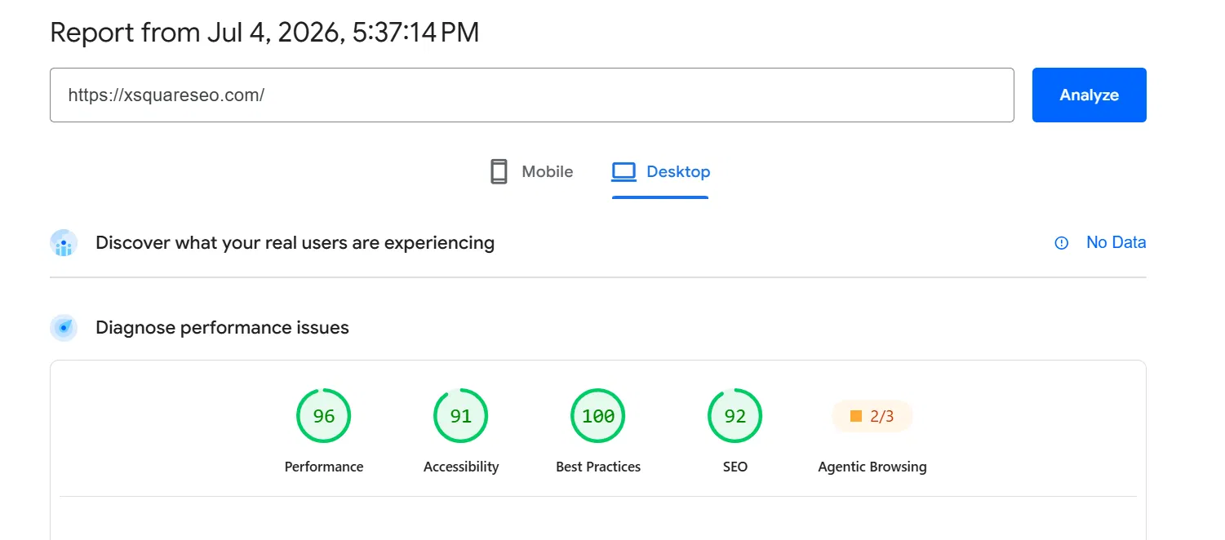1225x540 pixels.
Task: Open the Agentic Browsing 2/3 badge
Action: pos(872,416)
